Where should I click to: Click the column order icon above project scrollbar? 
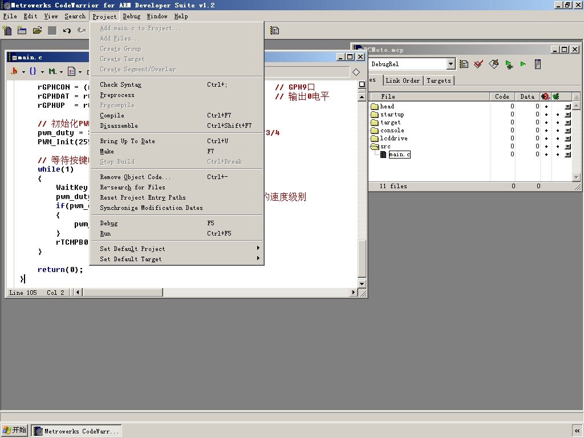point(576,97)
